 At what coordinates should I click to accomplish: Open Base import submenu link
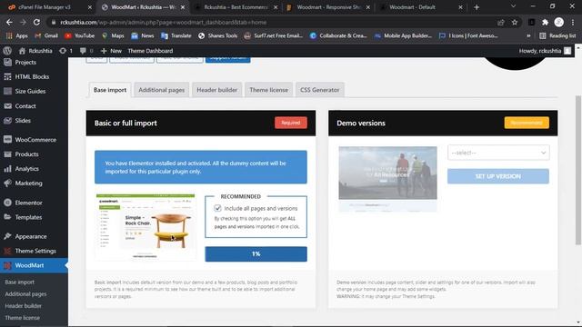point(20,282)
